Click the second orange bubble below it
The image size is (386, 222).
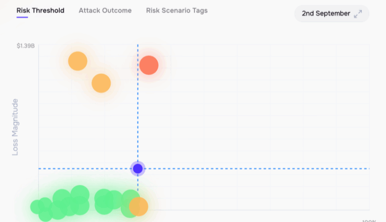[101, 83]
